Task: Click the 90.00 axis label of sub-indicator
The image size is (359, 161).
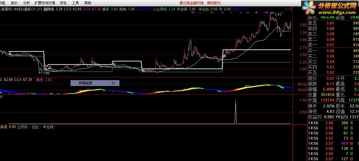Action: coord(302,84)
